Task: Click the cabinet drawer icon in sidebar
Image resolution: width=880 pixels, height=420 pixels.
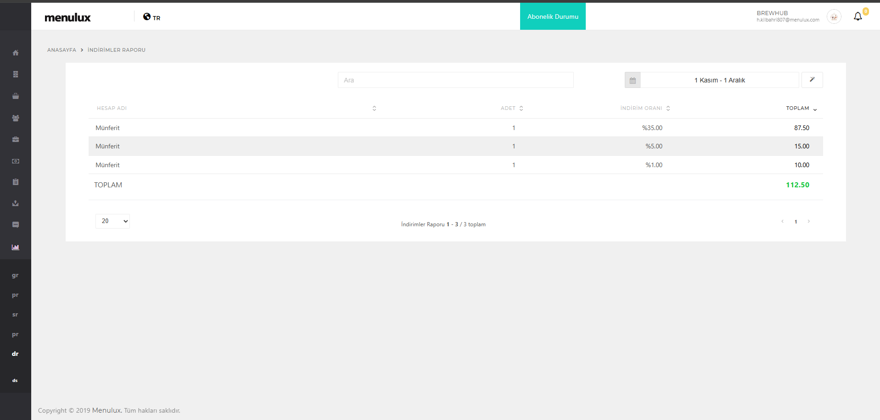Action: coord(16,74)
